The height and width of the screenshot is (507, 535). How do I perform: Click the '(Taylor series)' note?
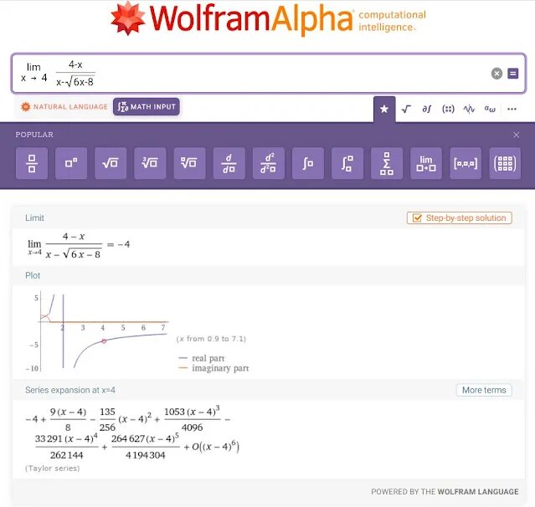52,469
